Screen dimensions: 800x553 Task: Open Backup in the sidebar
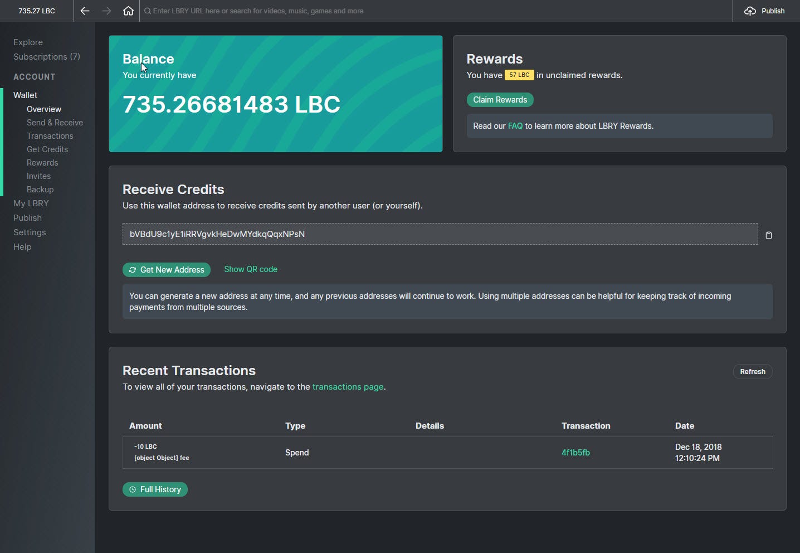40,190
